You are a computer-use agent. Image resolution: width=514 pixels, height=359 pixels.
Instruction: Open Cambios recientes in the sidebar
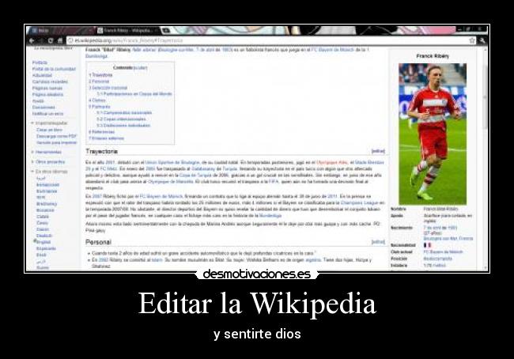tap(50, 81)
